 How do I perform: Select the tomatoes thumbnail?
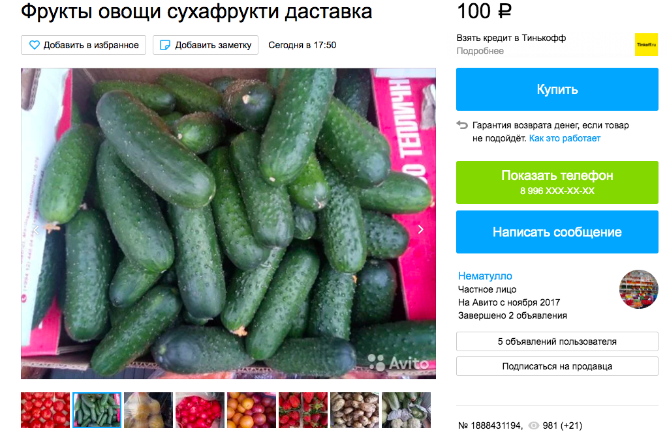[x=46, y=410]
